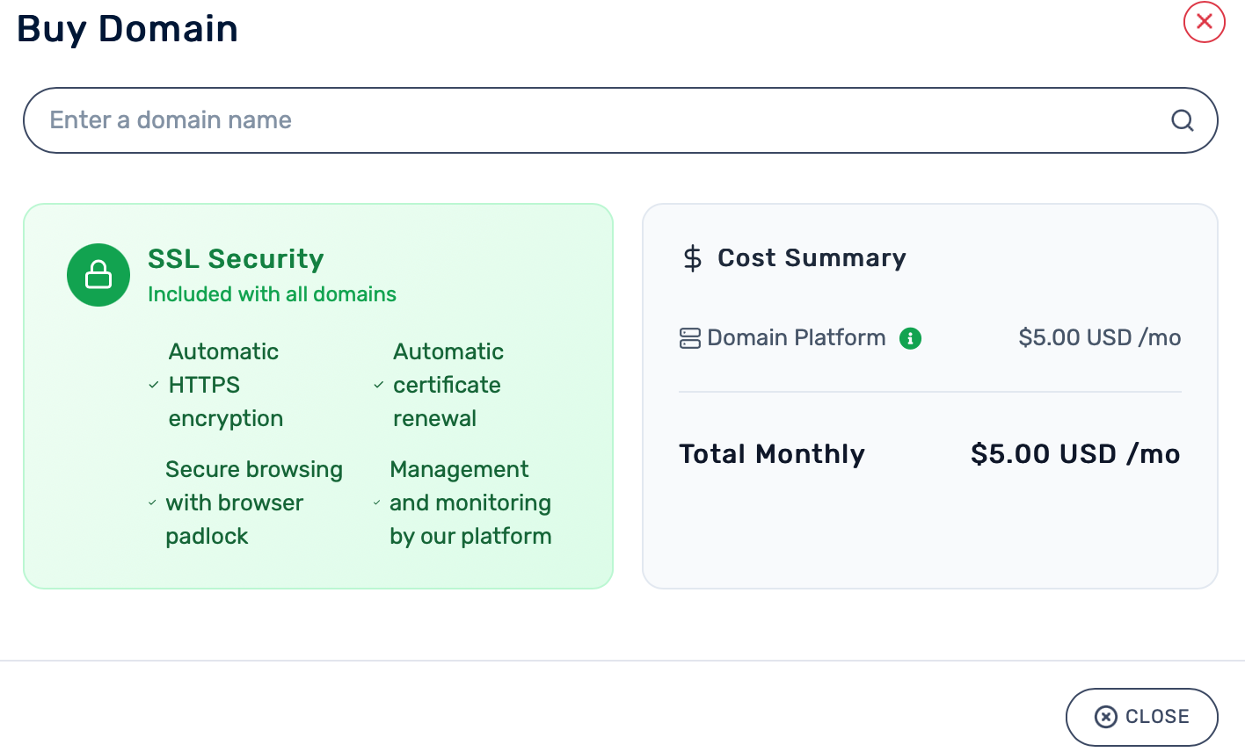
Task: Click the bold Total Monthly price amount
Action: tap(1074, 454)
